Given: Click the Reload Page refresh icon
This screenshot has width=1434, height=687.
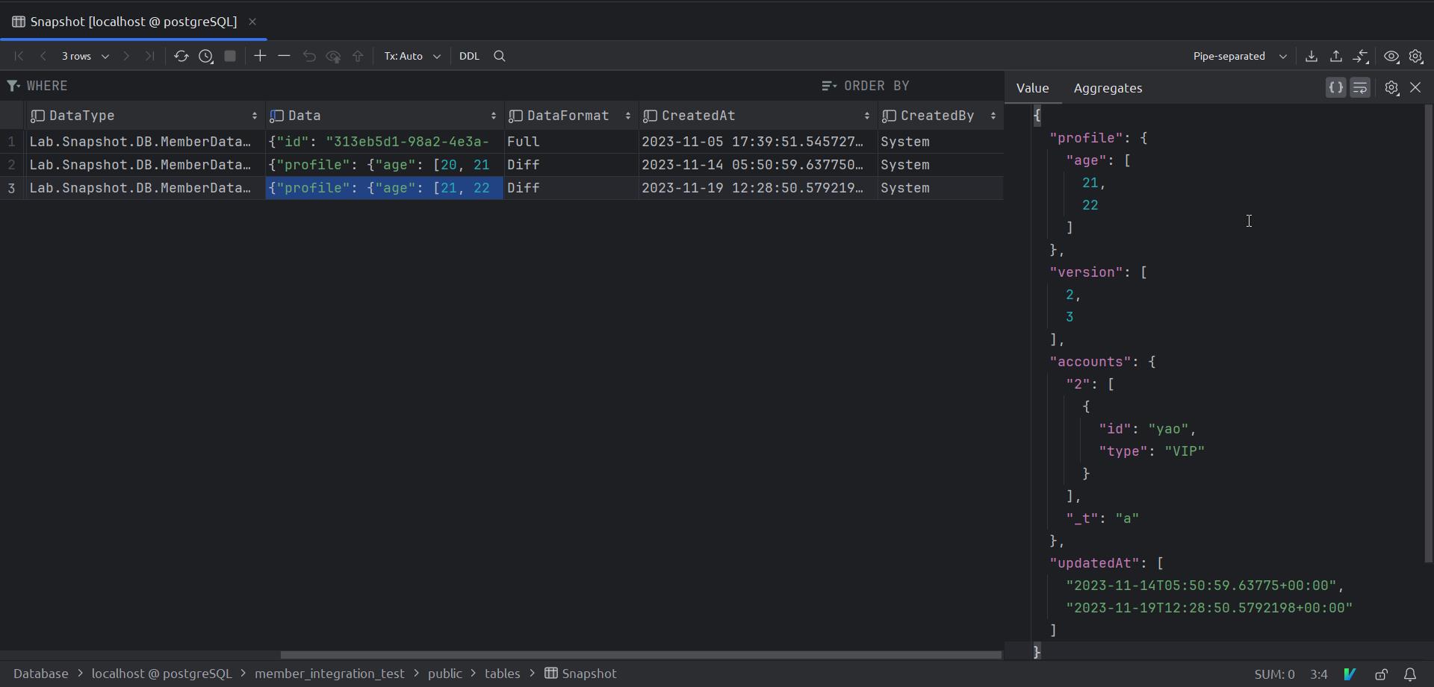Looking at the screenshot, I should (181, 56).
